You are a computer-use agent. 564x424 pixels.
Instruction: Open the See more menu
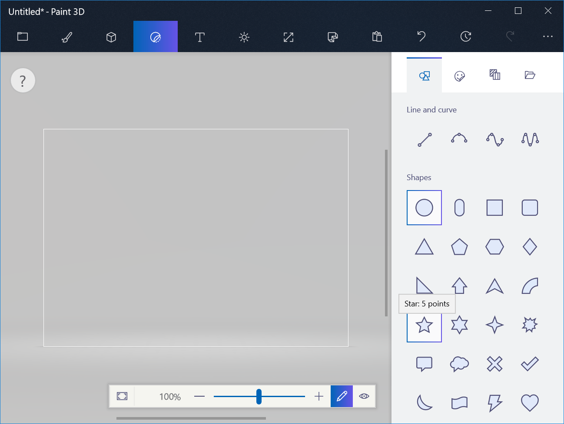(547, 37)
